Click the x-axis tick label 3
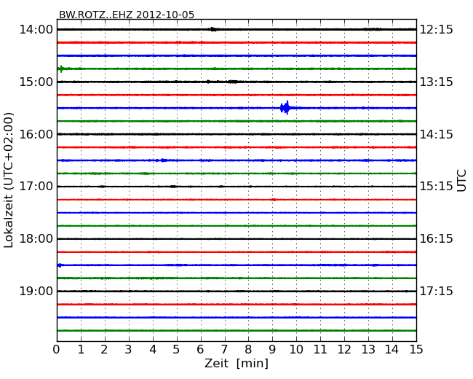 tap(129, 350)
